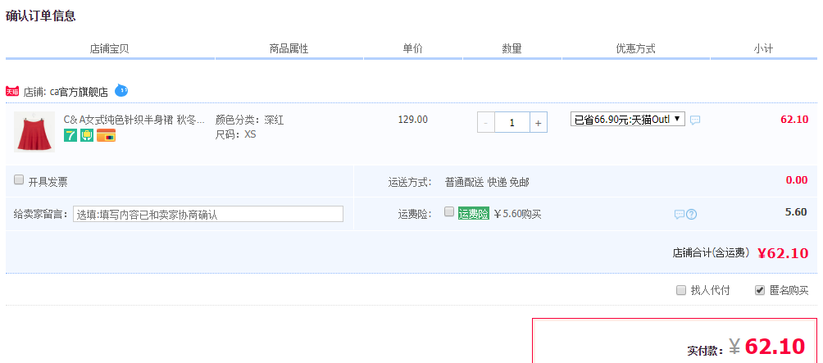Click the 数量 column header

tap(512, 49)
